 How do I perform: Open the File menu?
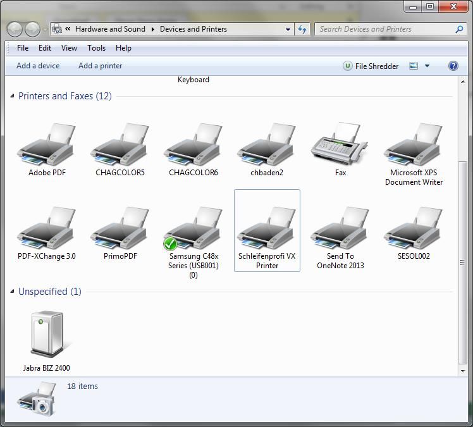click(x=23, y=48)
